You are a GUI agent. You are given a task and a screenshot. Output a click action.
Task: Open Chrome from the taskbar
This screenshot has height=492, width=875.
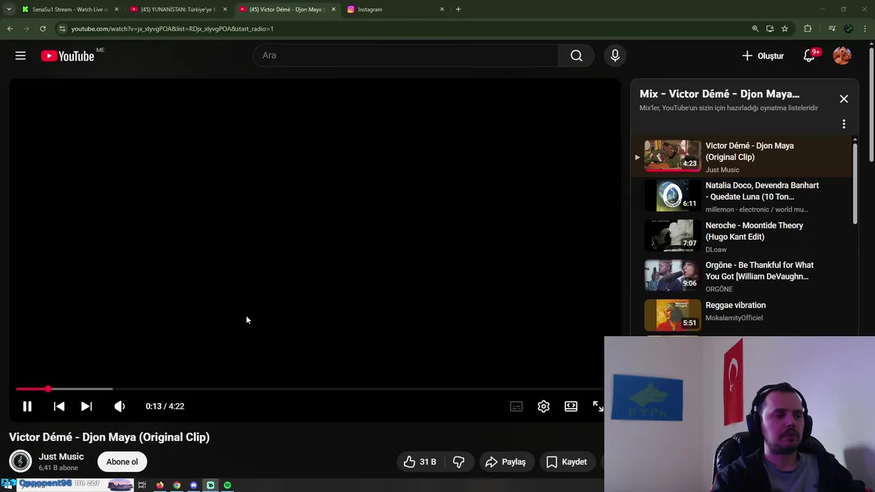pyautogui.click(x=177, y=485)
